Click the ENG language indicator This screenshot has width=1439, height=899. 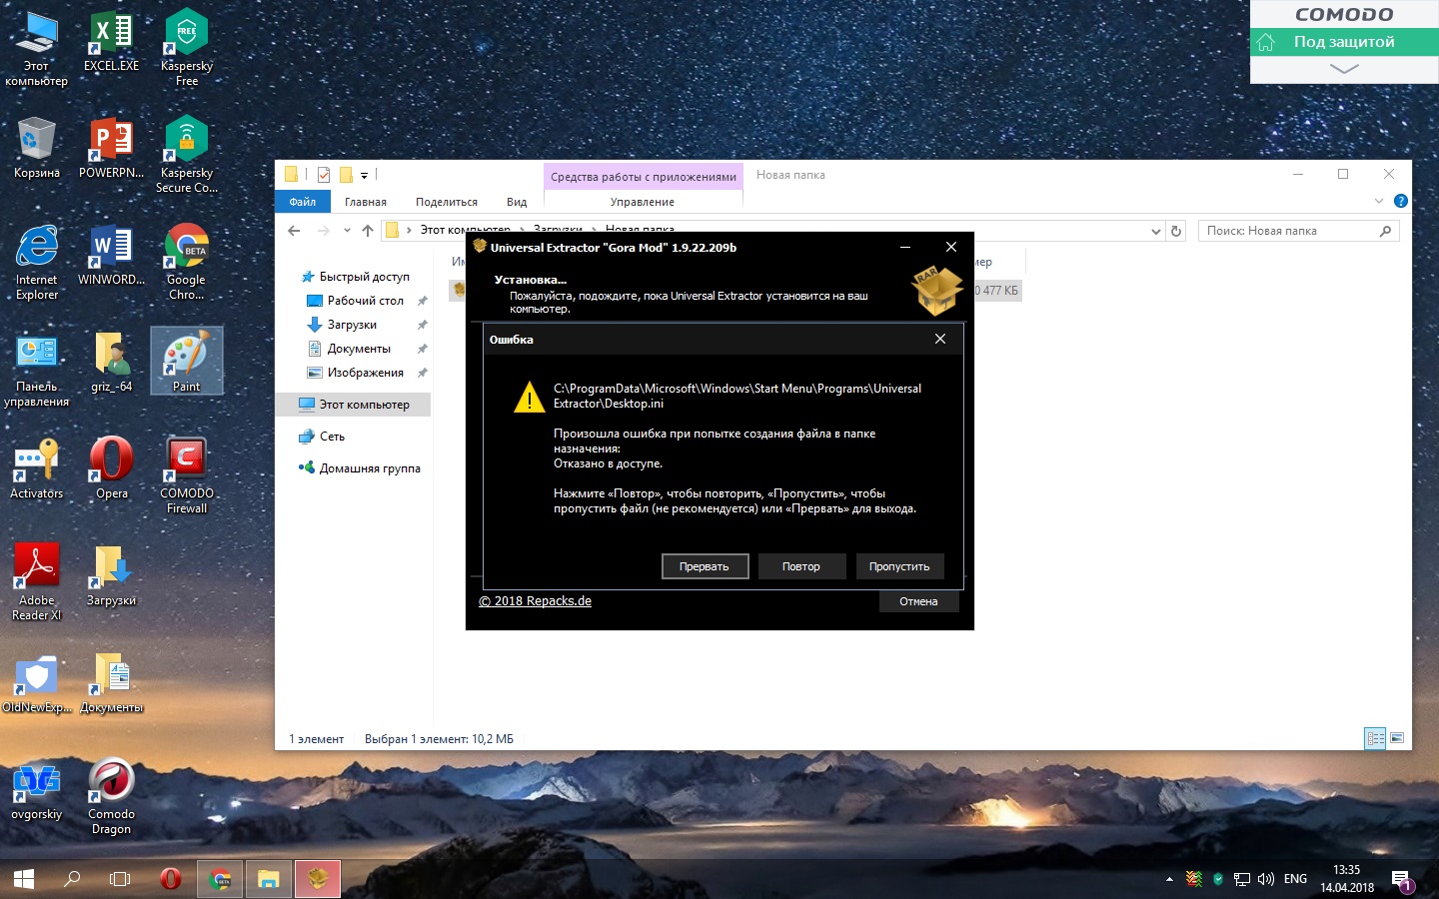pyautogui.click(x=1295, y=879)
